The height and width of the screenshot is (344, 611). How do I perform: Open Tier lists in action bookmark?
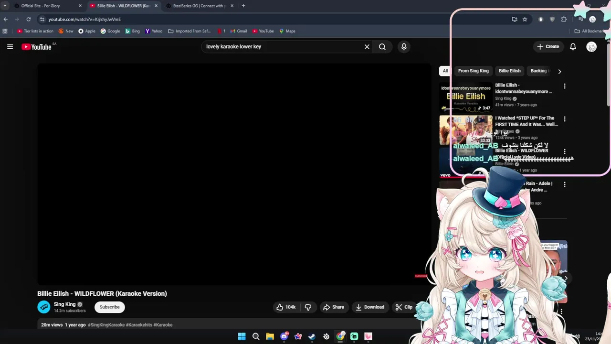pos(35,31)
